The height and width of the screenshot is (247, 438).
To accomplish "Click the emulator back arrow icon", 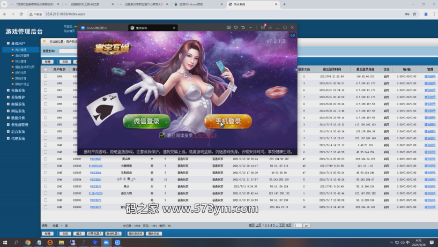I will (x=243, y=27).
